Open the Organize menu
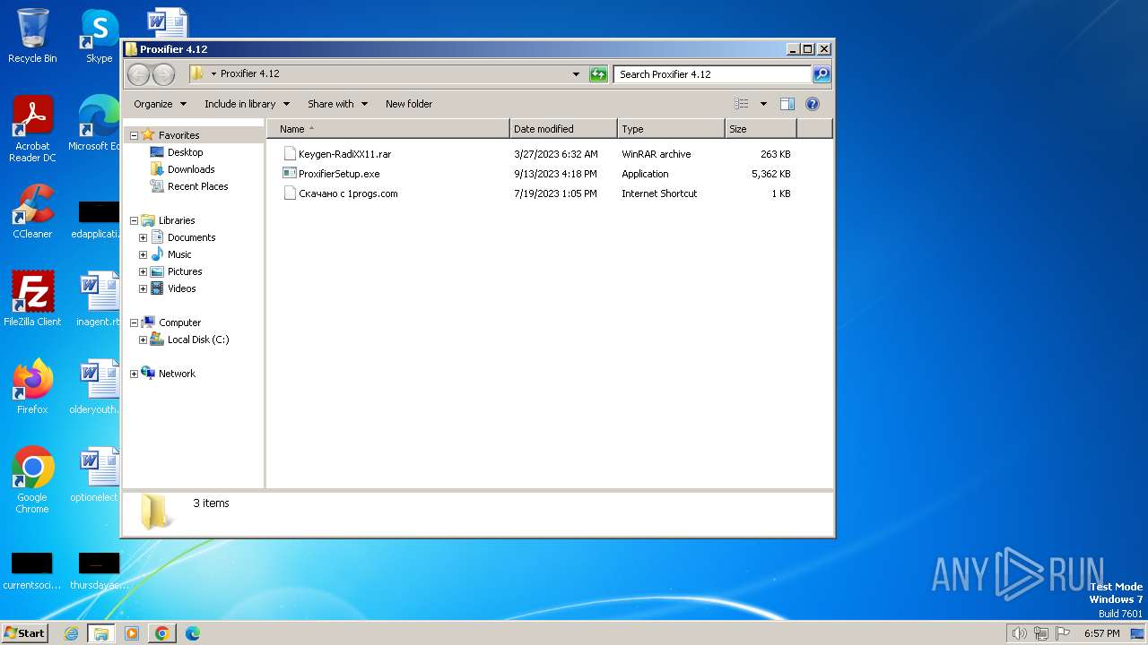Screen dimensions: 1148x645 160,104
